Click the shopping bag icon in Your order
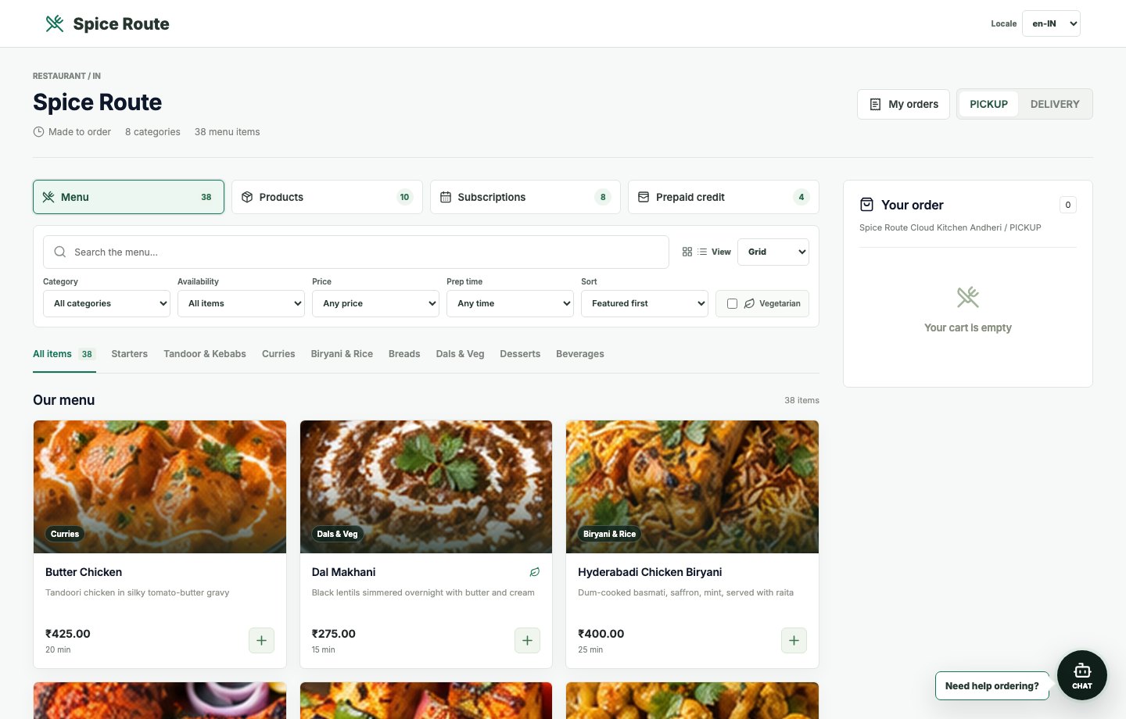 coord(866,205)
